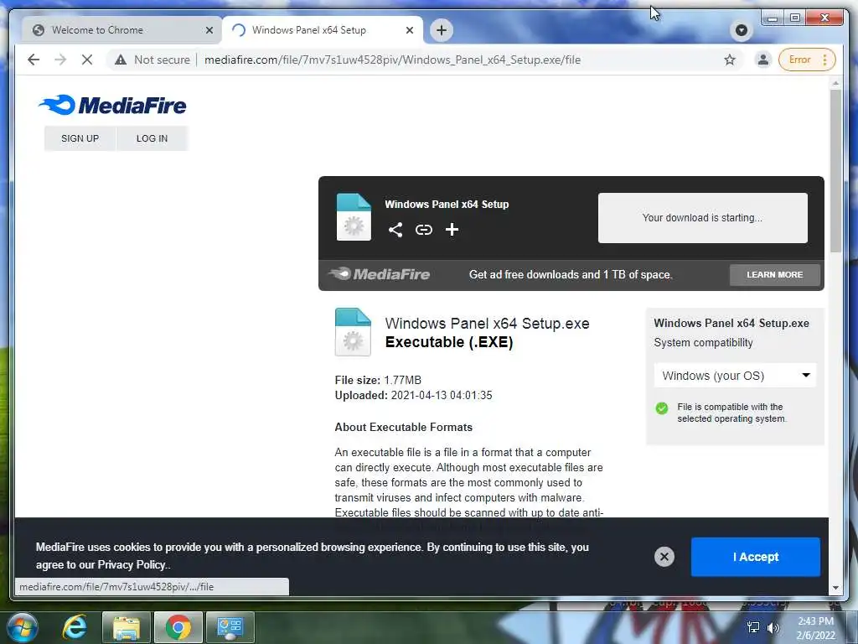Close the Welcome to Chrome tab

pos(209,30)
